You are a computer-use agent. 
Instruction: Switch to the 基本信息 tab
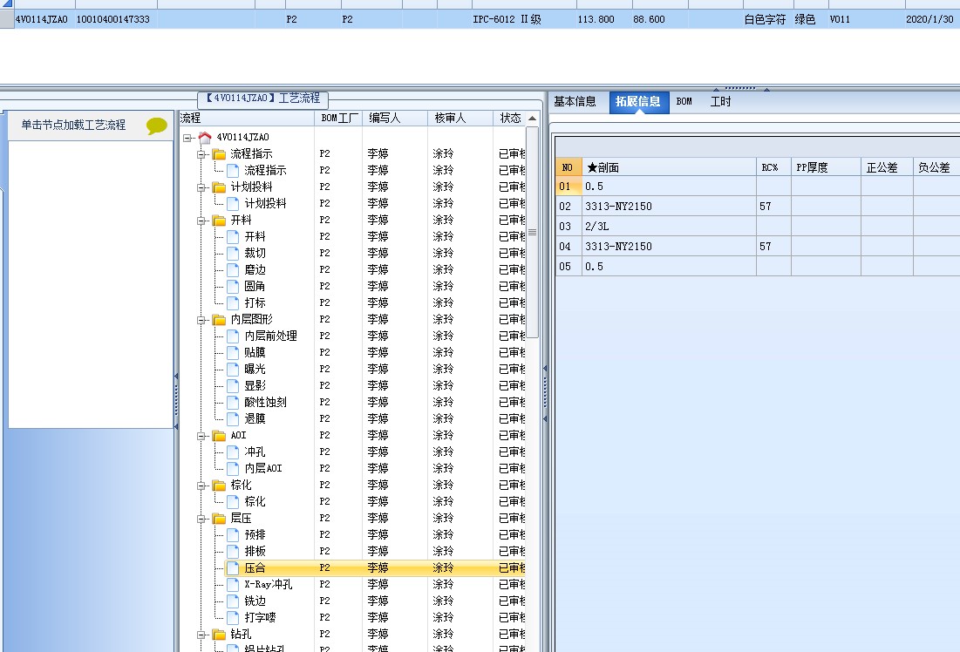(575, 102)
